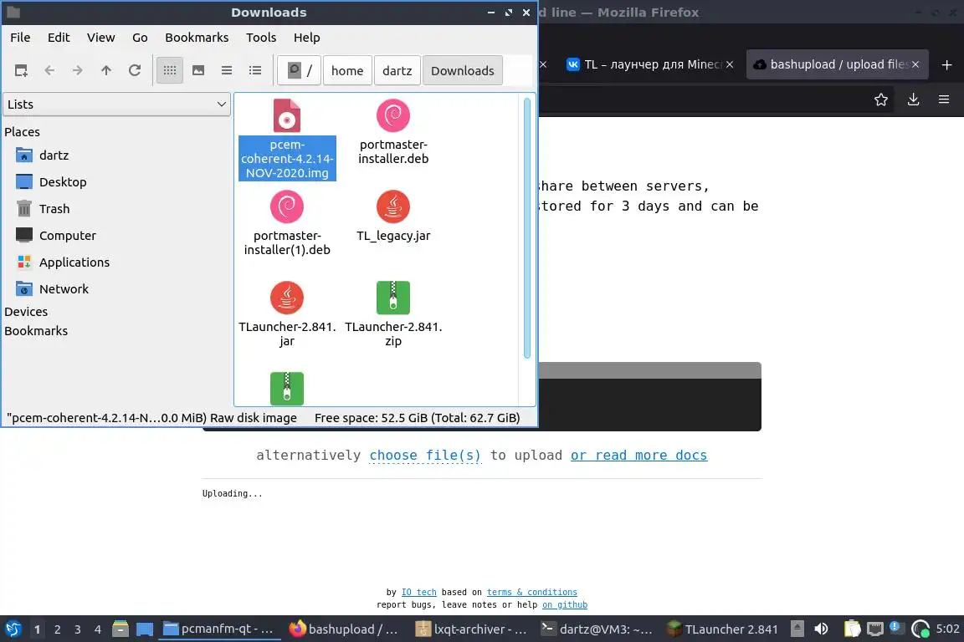Expand the Lists side pane dropdown

click(117, 104)
